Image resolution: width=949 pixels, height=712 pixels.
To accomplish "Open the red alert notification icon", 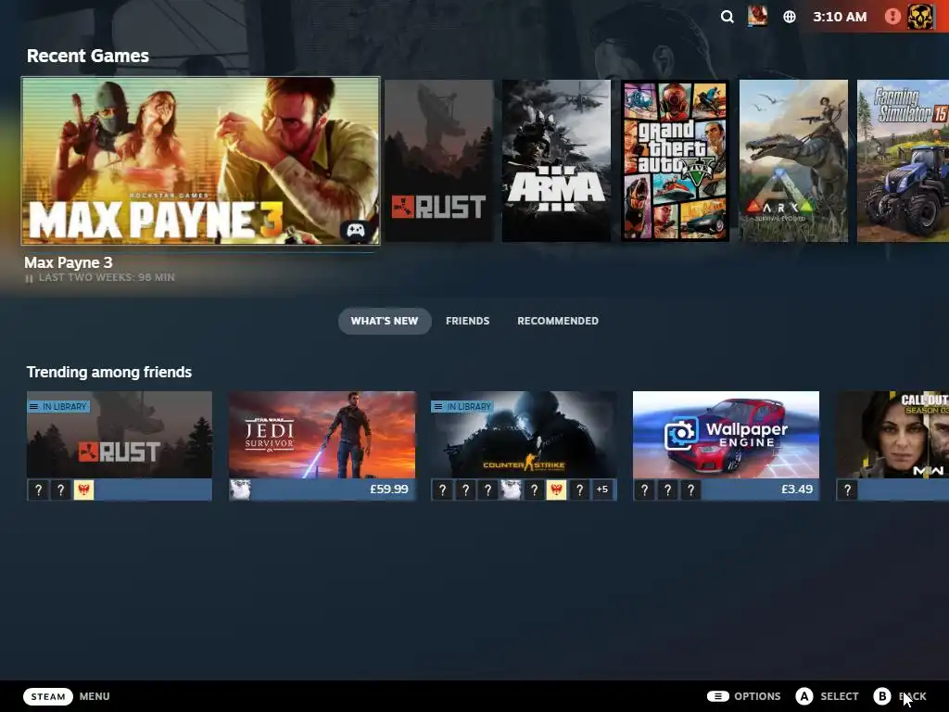I will 892,17.
